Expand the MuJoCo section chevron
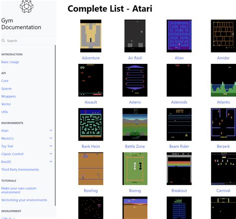Image resolution: width=236 pixels, height=219 pixels. coord(51,138)
